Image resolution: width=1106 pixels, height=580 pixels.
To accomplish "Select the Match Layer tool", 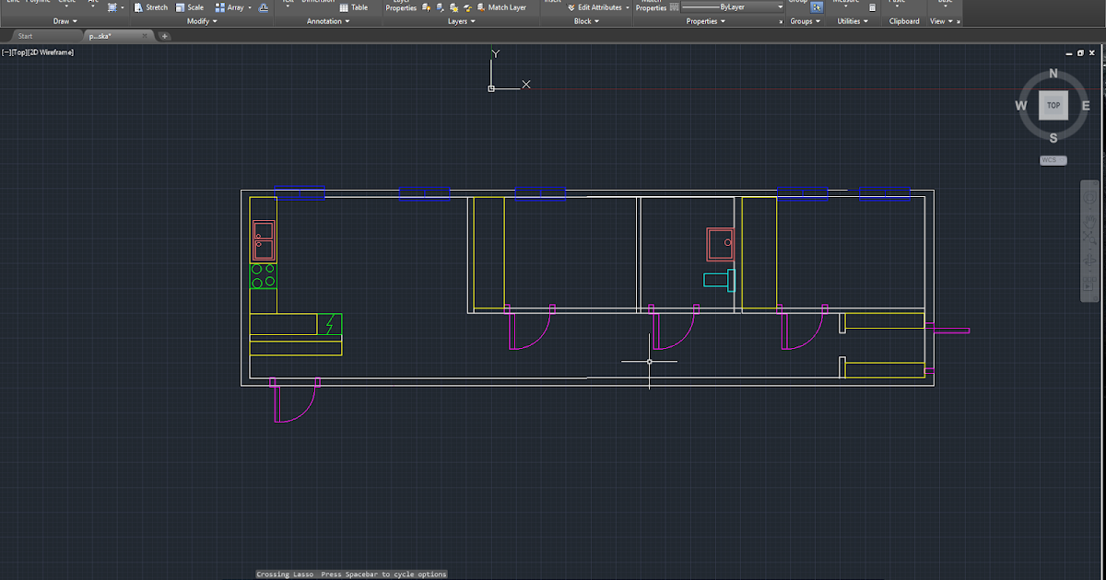I will (x=506, y=6).
